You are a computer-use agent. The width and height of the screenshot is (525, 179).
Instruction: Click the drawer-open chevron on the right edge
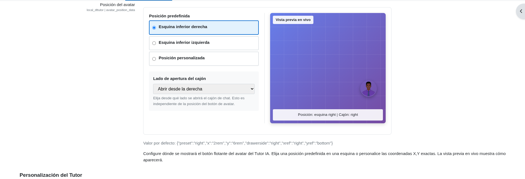click(x=521, y=11)
